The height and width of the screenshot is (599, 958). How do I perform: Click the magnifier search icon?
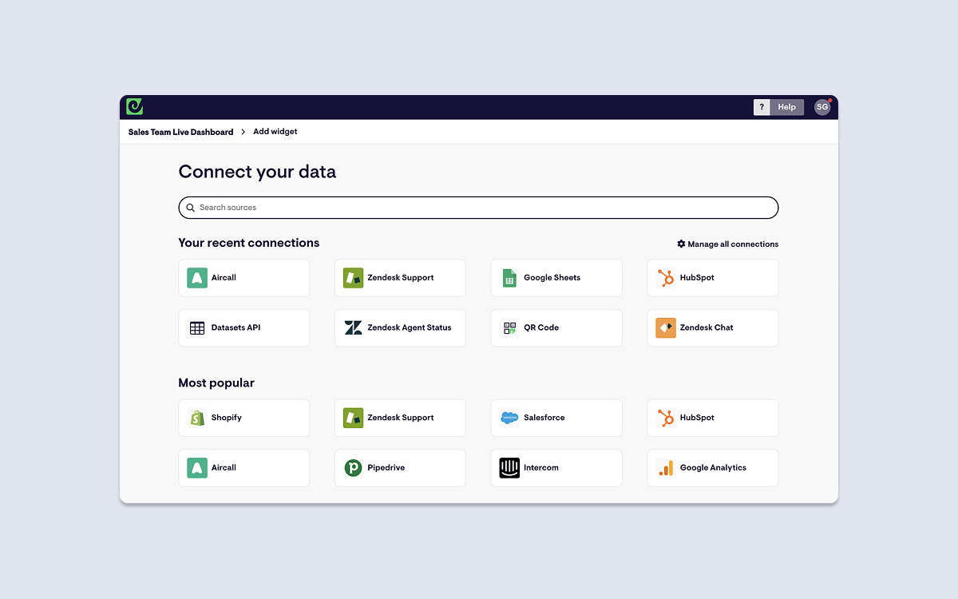point(191,208)
